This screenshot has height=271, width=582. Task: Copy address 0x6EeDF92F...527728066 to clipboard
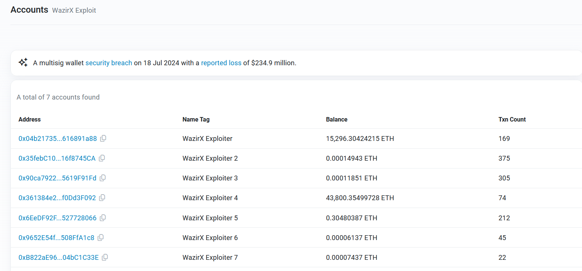[x=103, y=218]
